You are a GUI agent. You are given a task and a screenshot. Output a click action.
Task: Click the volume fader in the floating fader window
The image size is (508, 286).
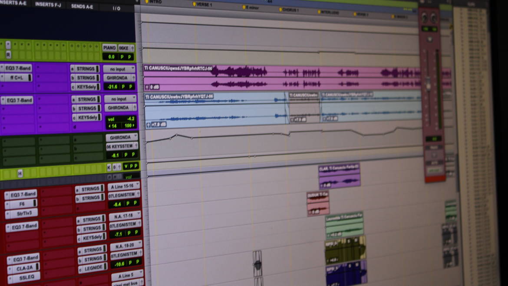(x=429, y=84)
